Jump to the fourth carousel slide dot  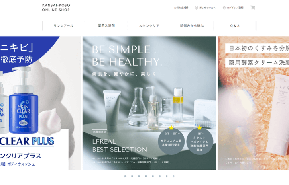[x=146, y=176]
